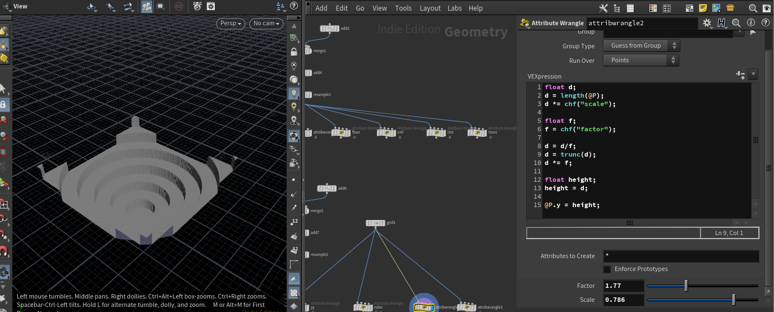774x312 pixels.
Task: Select the arrow select tool in left toolbar
Action: [x=3, y=89]
